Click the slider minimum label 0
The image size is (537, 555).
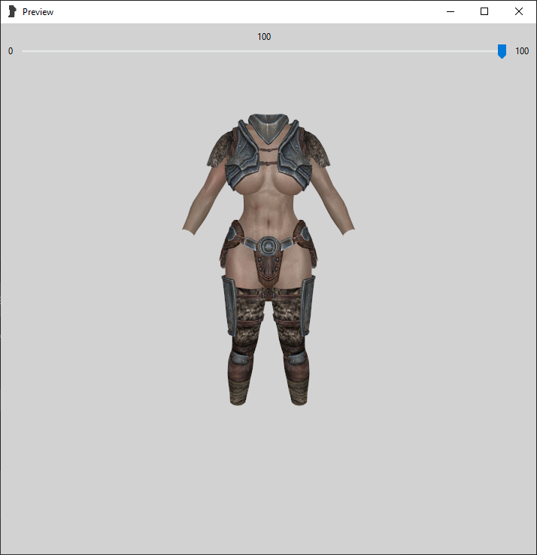click(11, 51)
